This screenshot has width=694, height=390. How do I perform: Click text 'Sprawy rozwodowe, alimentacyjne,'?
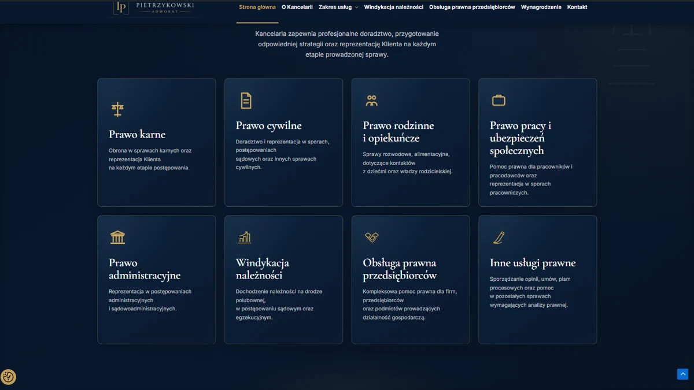point(406,154)
